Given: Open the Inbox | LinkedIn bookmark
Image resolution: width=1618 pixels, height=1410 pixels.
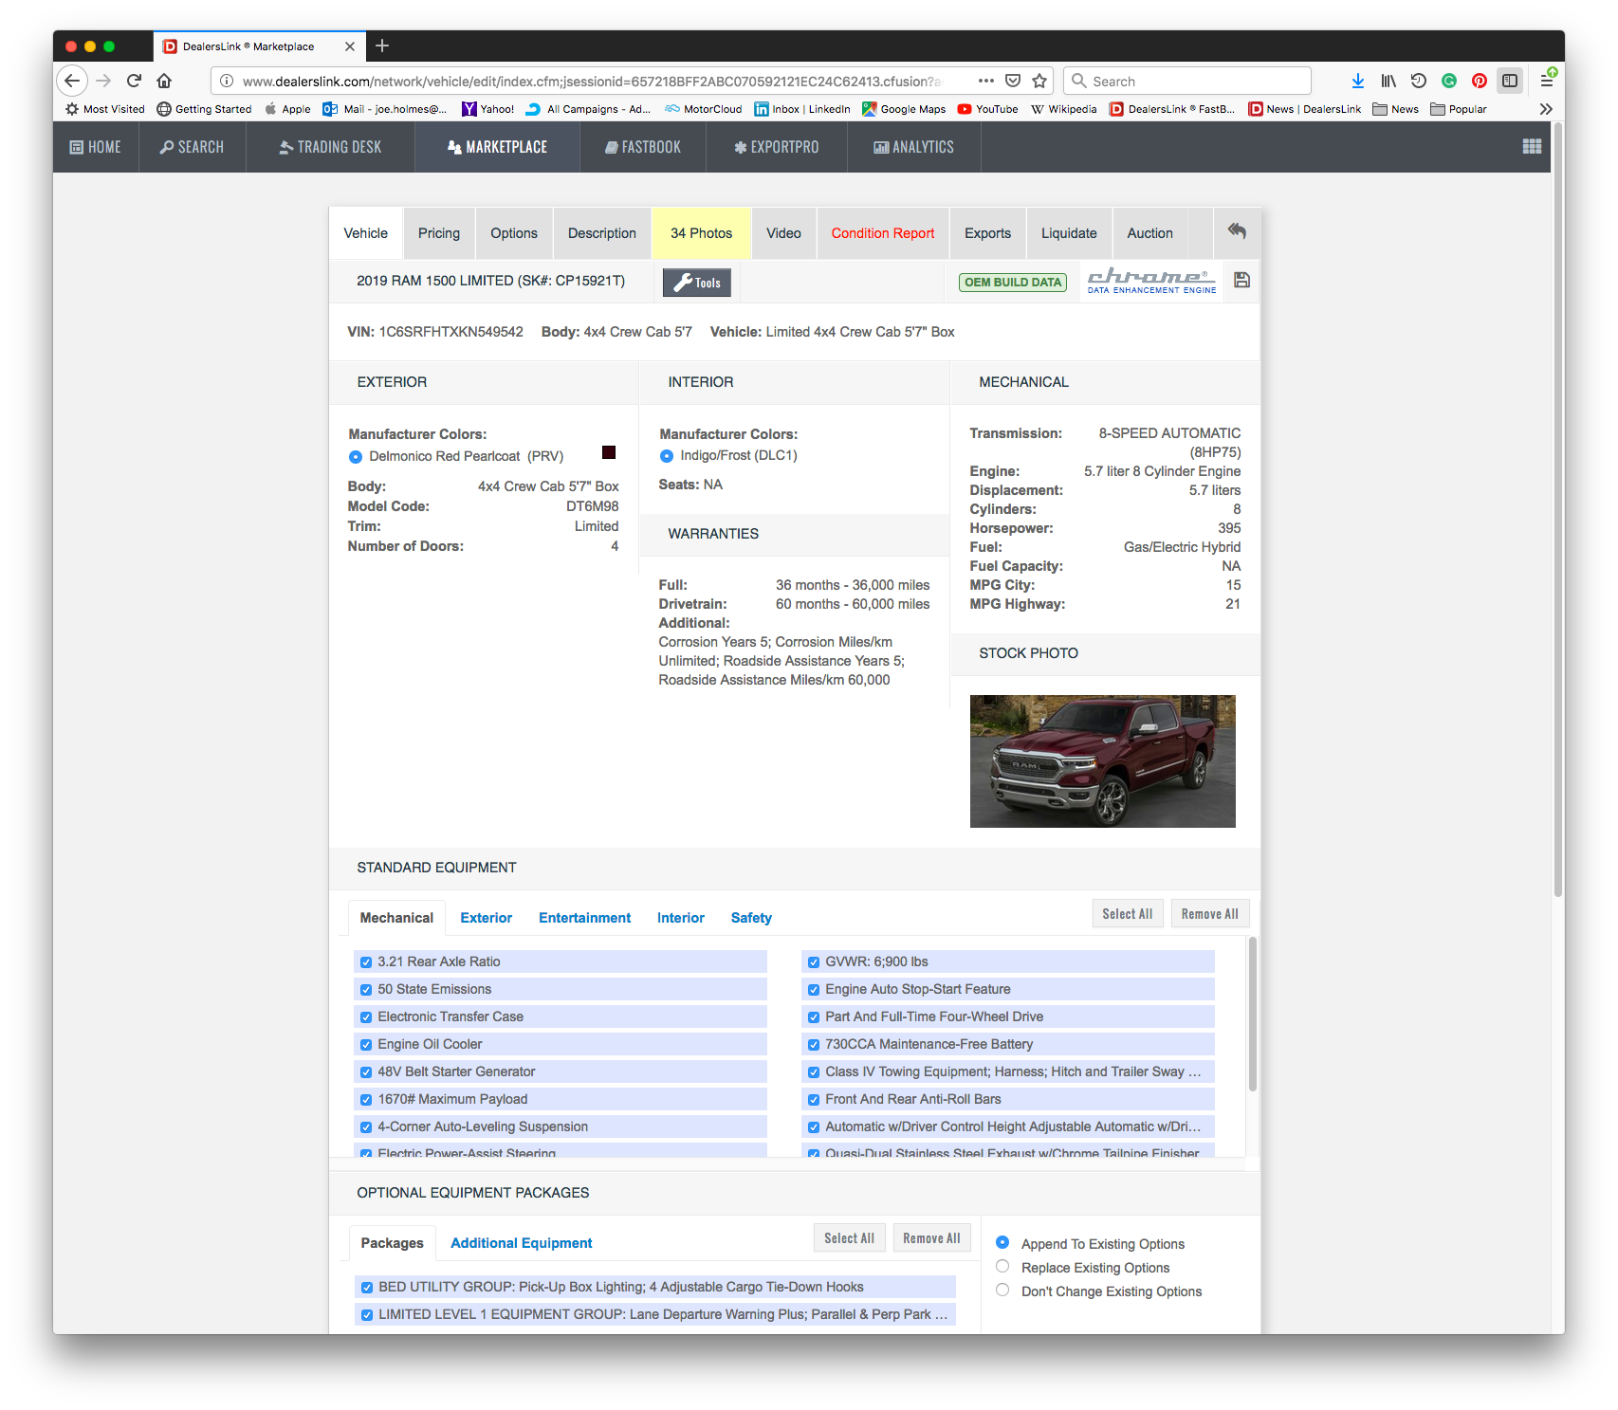Looking at the screenshot, I should 802,109.
